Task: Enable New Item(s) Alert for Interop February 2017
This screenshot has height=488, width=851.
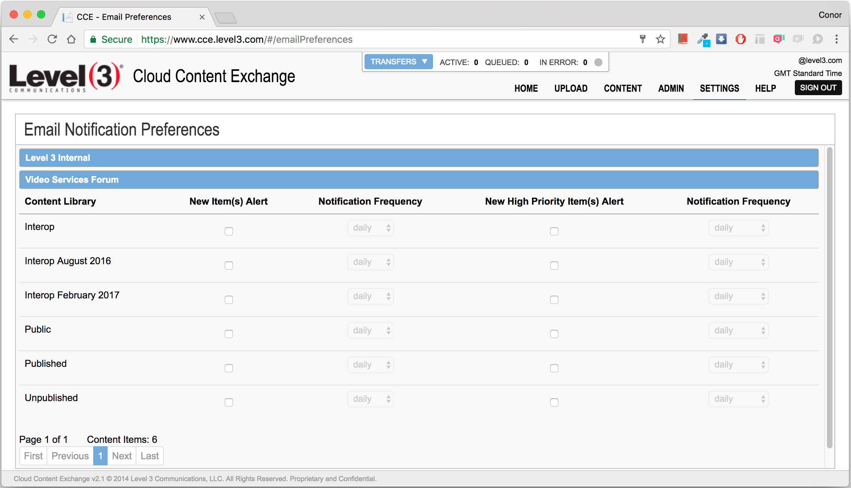Action: coord(229,300)
